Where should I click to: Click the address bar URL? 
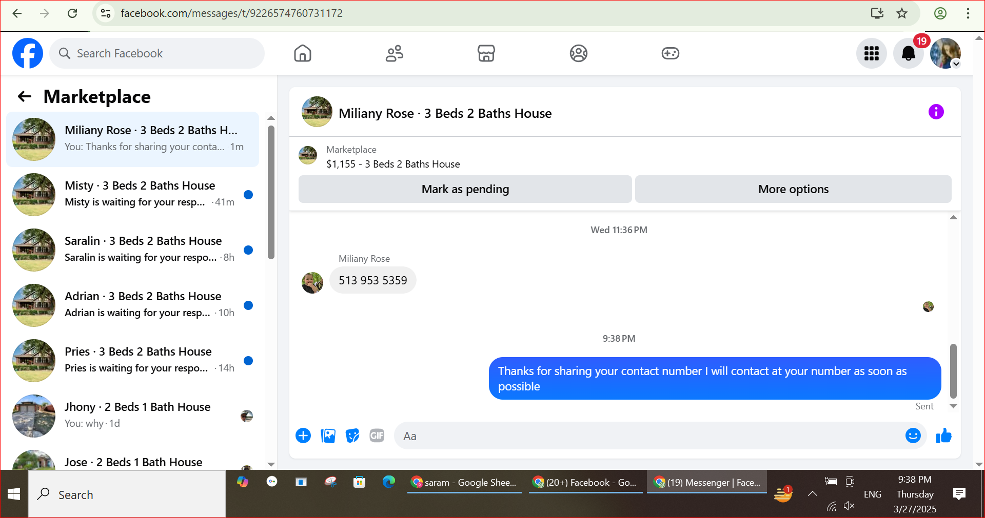pyautogui.click(x=232, y=13)
